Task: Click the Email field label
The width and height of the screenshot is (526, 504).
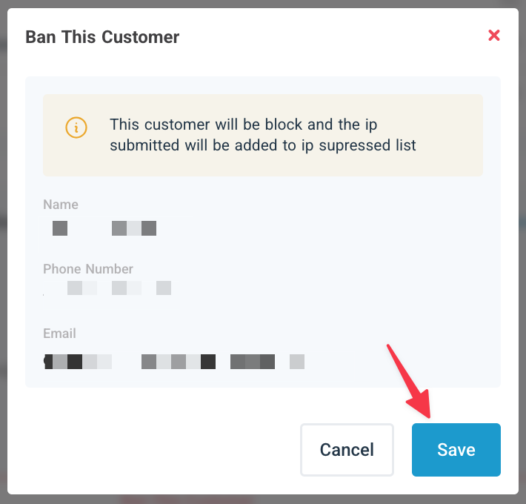Action: [x=59, y=334]
